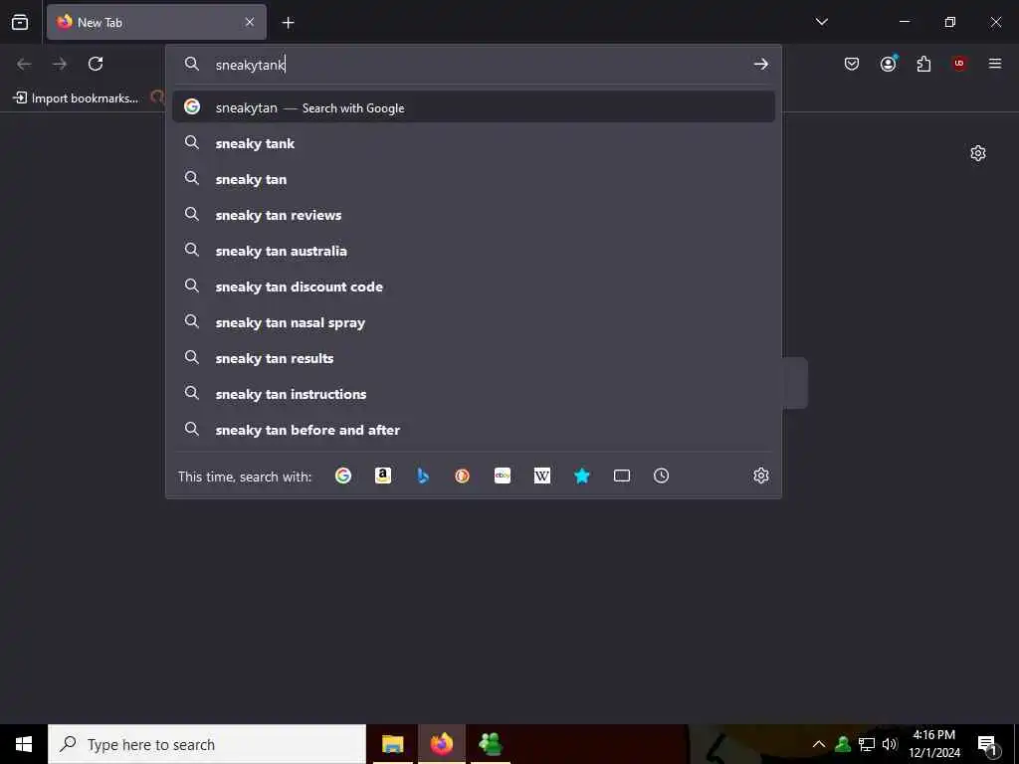Click the forward navigation arrow

[60, 64]
